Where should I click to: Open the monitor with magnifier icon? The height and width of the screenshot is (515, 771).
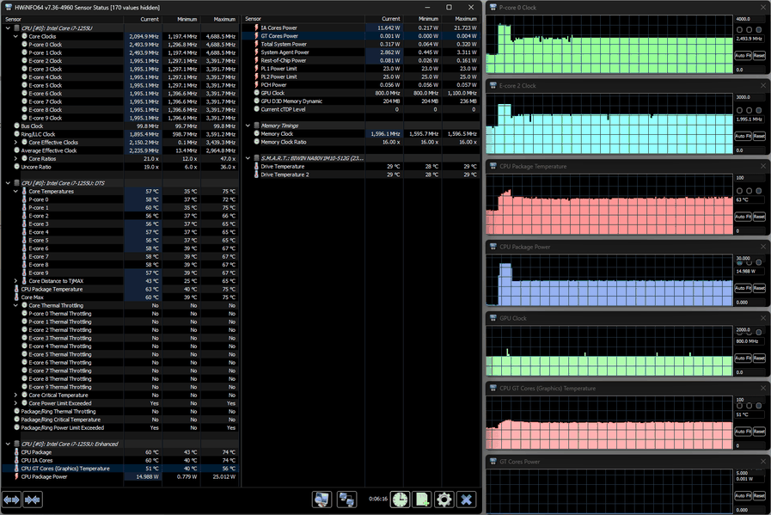pos(322,500)
